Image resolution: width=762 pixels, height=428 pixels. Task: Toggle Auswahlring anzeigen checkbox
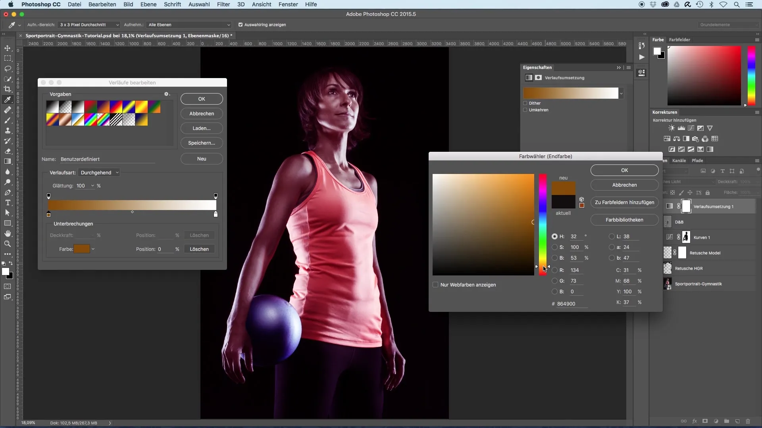(241, 25)
